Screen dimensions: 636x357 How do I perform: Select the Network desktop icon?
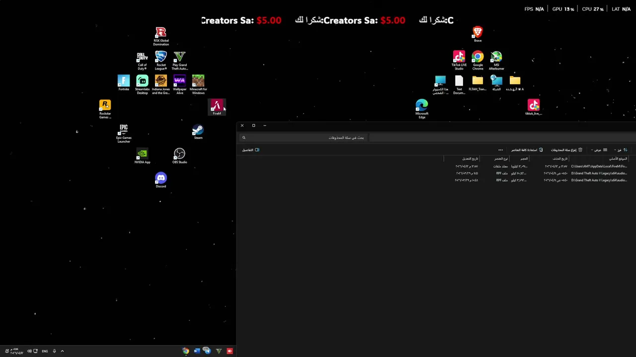(x=496, y=83)
